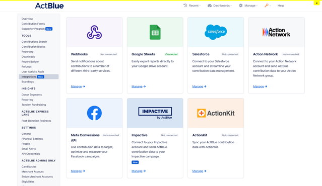Click the Salesforce cloud logo
The width and height of the screenshot is (322, 186).
tap(216, 32)
